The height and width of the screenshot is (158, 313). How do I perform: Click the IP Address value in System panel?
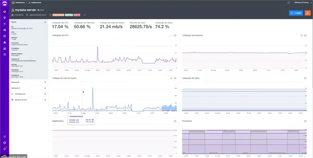(14, 50)
